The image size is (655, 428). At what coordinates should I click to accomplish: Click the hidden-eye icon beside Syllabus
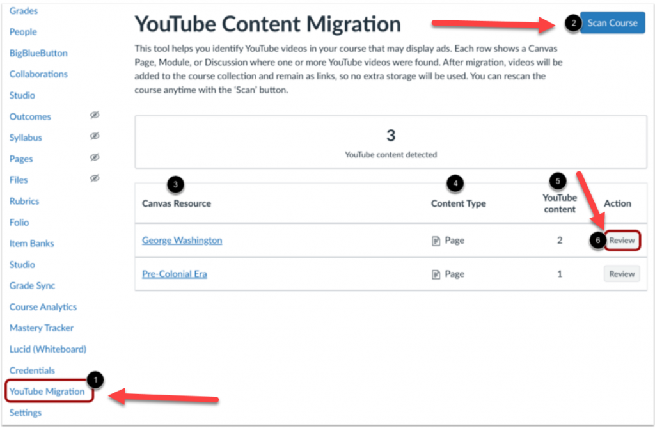point(95,137)
